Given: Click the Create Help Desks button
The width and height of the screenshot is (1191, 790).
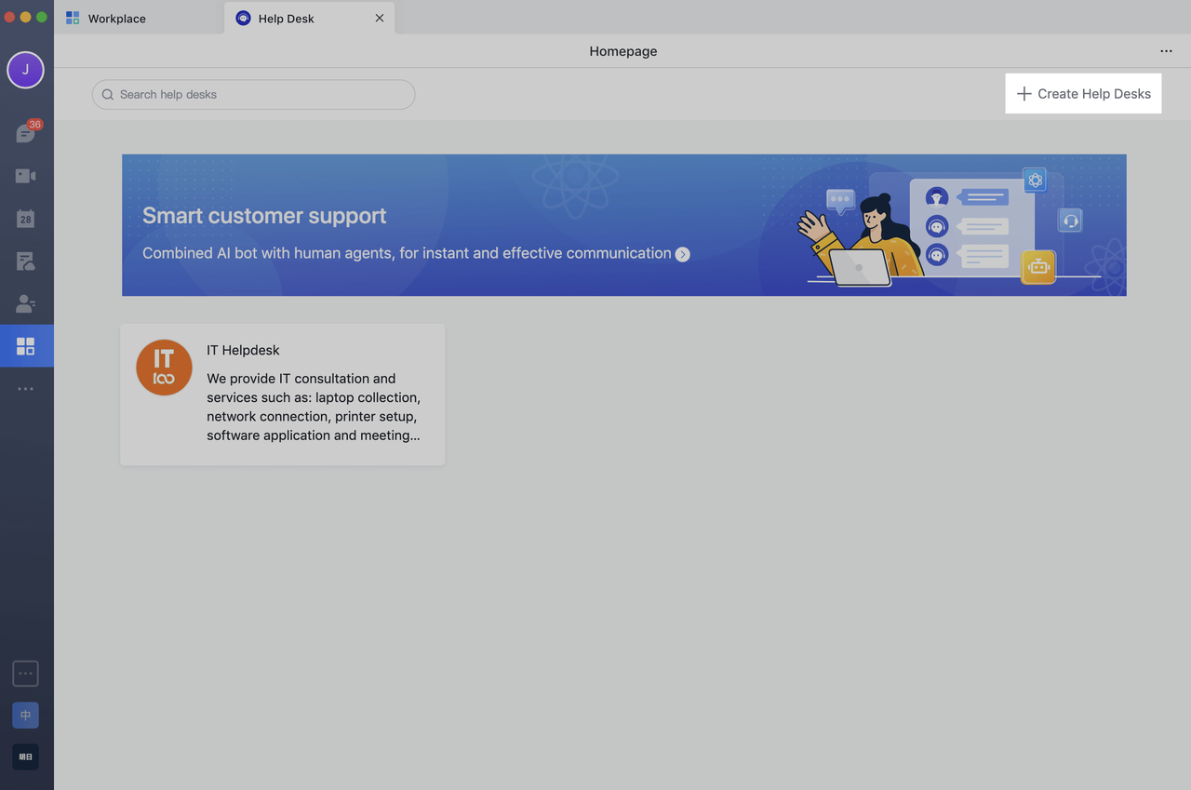Looking at the screenshot, I should pos(1082,93).
